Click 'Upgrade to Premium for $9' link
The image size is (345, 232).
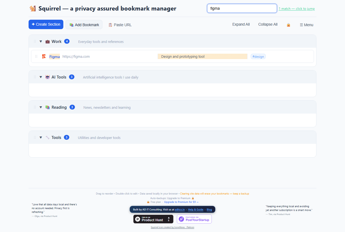click(181, 202)
